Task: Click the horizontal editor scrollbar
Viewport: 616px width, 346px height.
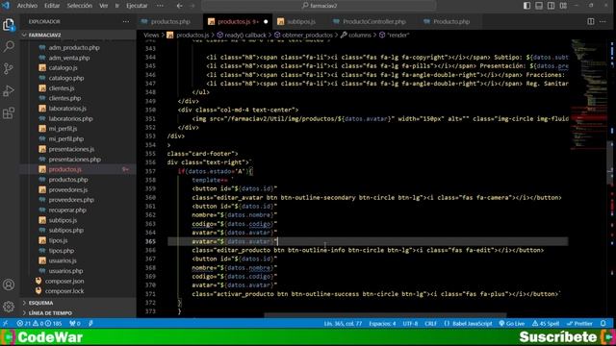Action: point(385,315)
